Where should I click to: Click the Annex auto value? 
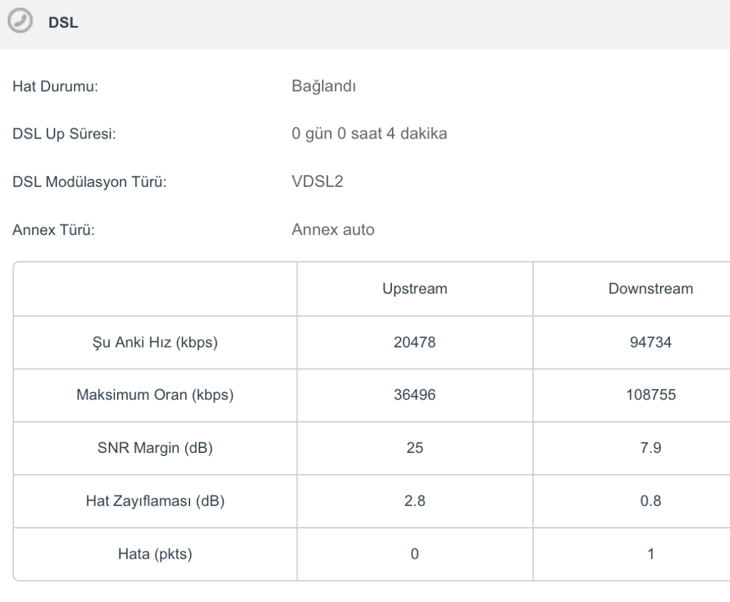pyautogui.click(x=333, y=230)
